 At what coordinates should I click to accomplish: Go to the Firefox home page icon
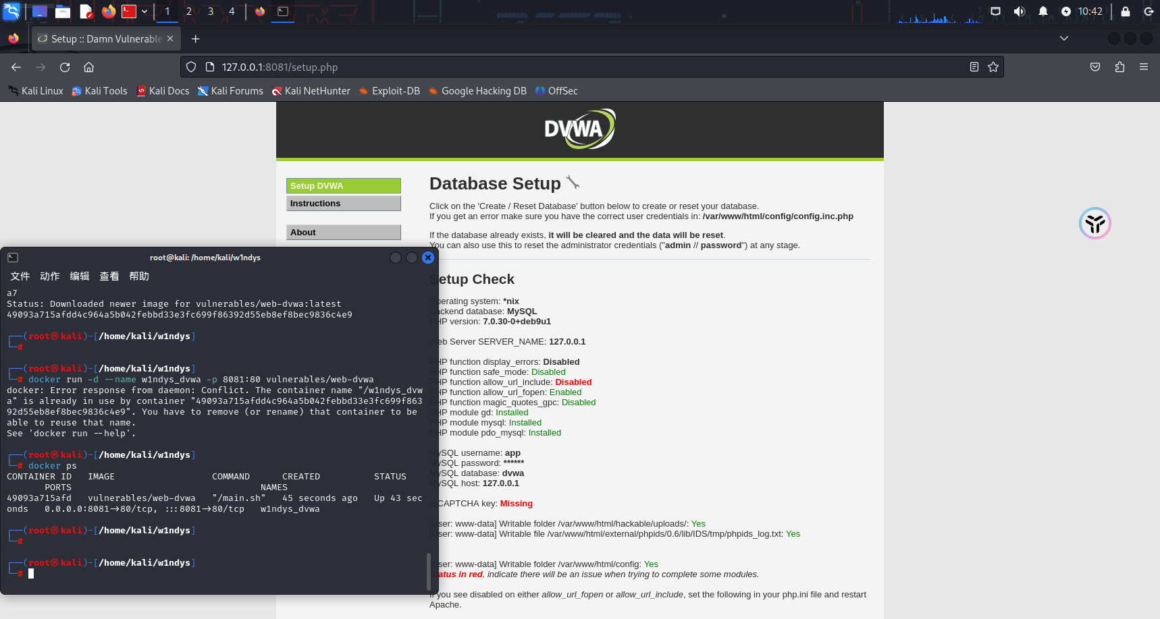[x=88, y=67]
